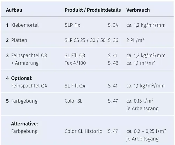Click the Feinspachtel Q3 label

pos(29,56)
